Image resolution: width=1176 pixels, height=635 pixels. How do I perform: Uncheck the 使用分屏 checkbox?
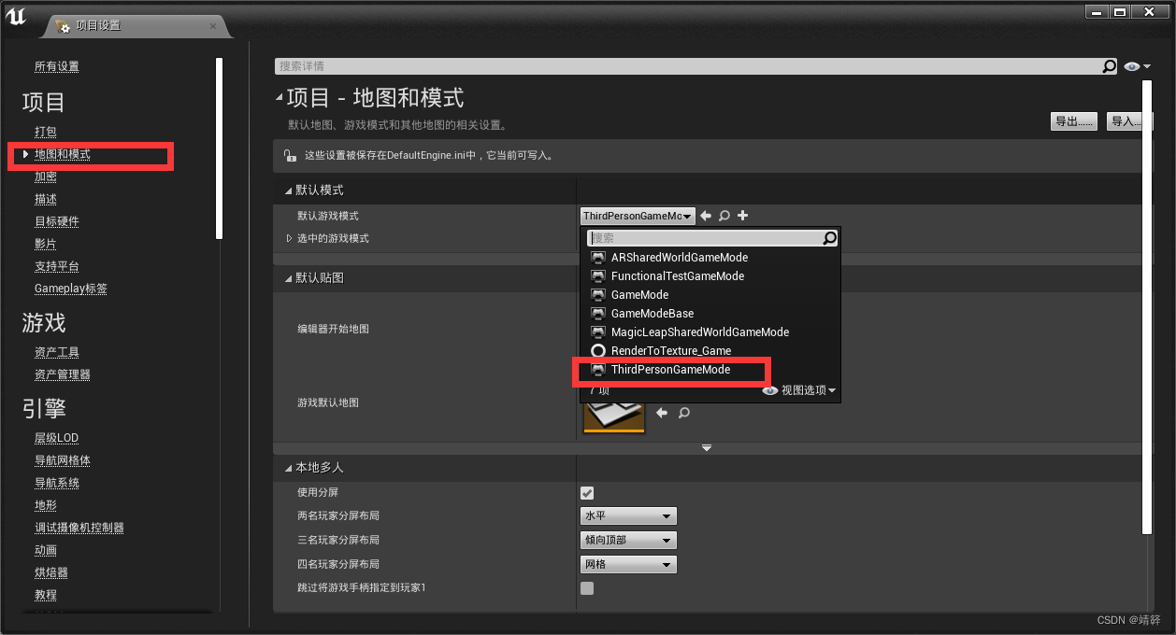click(587, 493)
